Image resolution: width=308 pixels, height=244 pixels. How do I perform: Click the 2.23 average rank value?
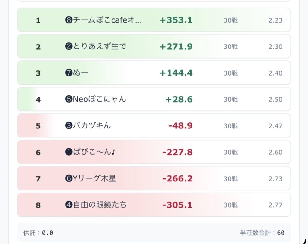tap(275, 20)
